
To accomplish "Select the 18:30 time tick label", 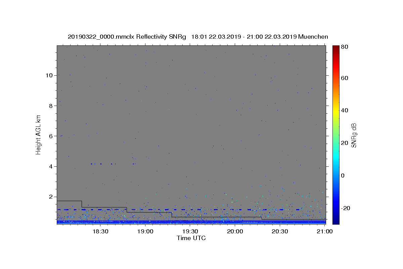I will coord(100,231).
